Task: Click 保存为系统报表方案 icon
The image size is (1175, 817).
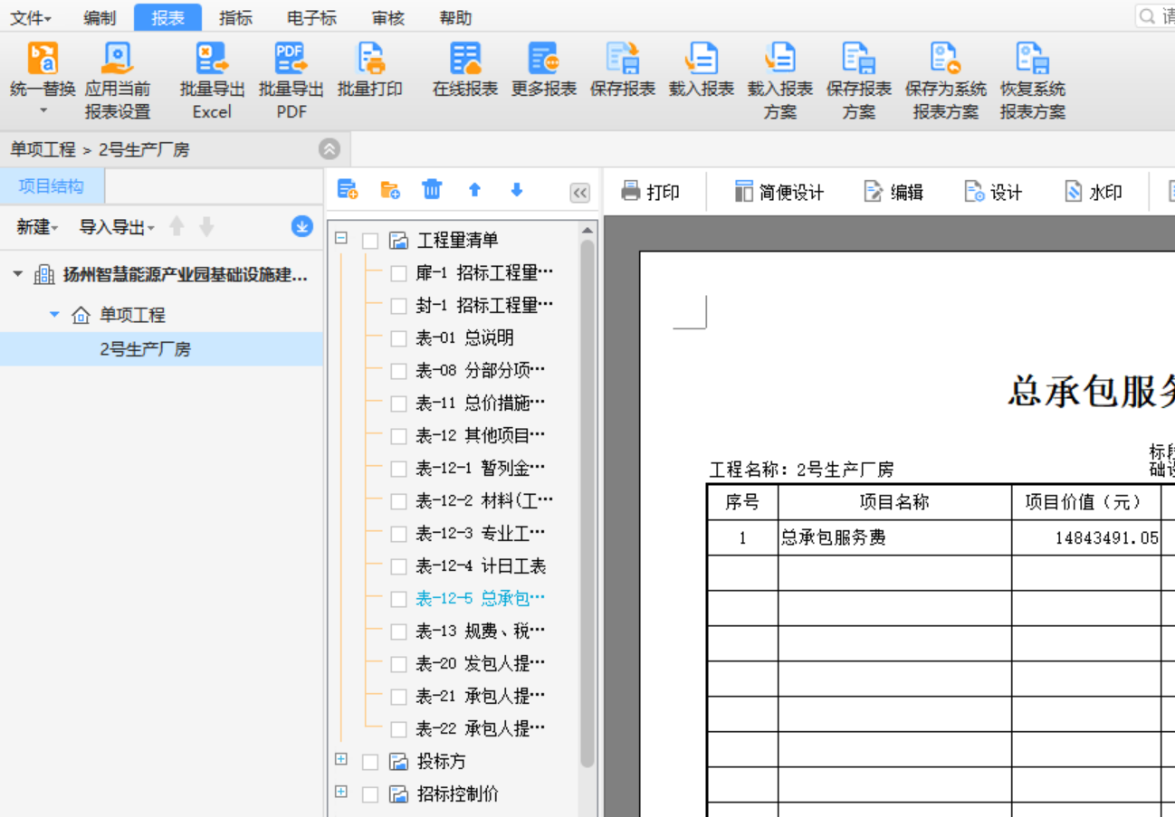Action: tap(946, 60)
